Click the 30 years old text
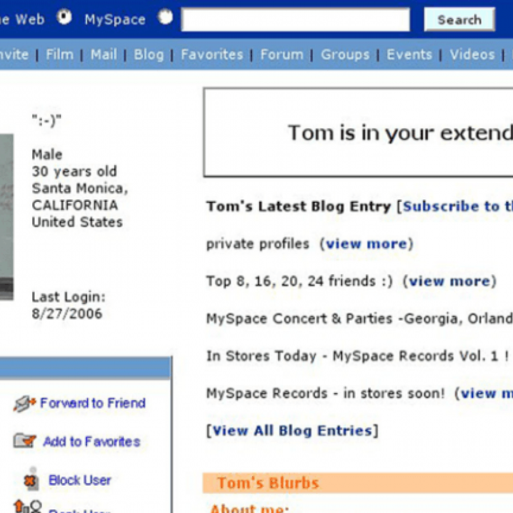513x513 pixels. tap(74, 171)
